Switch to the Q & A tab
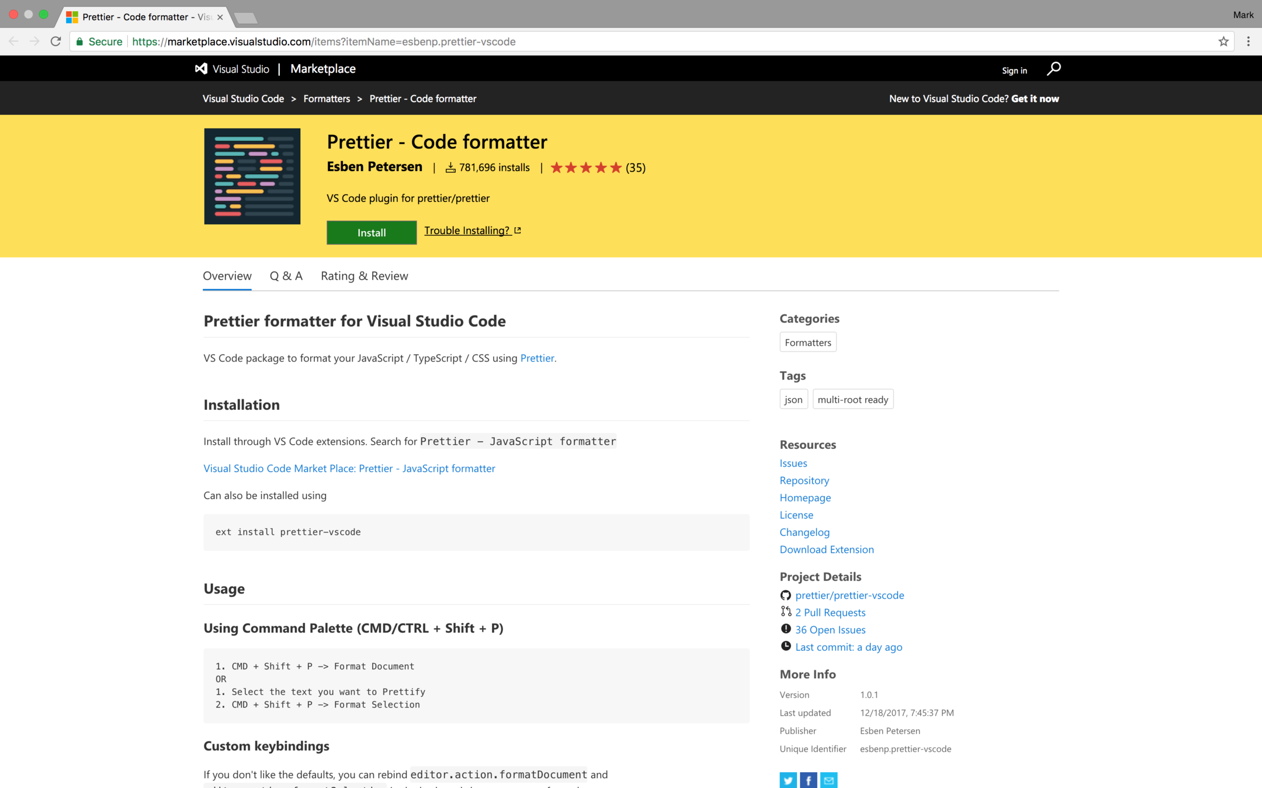Image resolution: width=1262 pixels, height=788 pixels. pos(286,276)
